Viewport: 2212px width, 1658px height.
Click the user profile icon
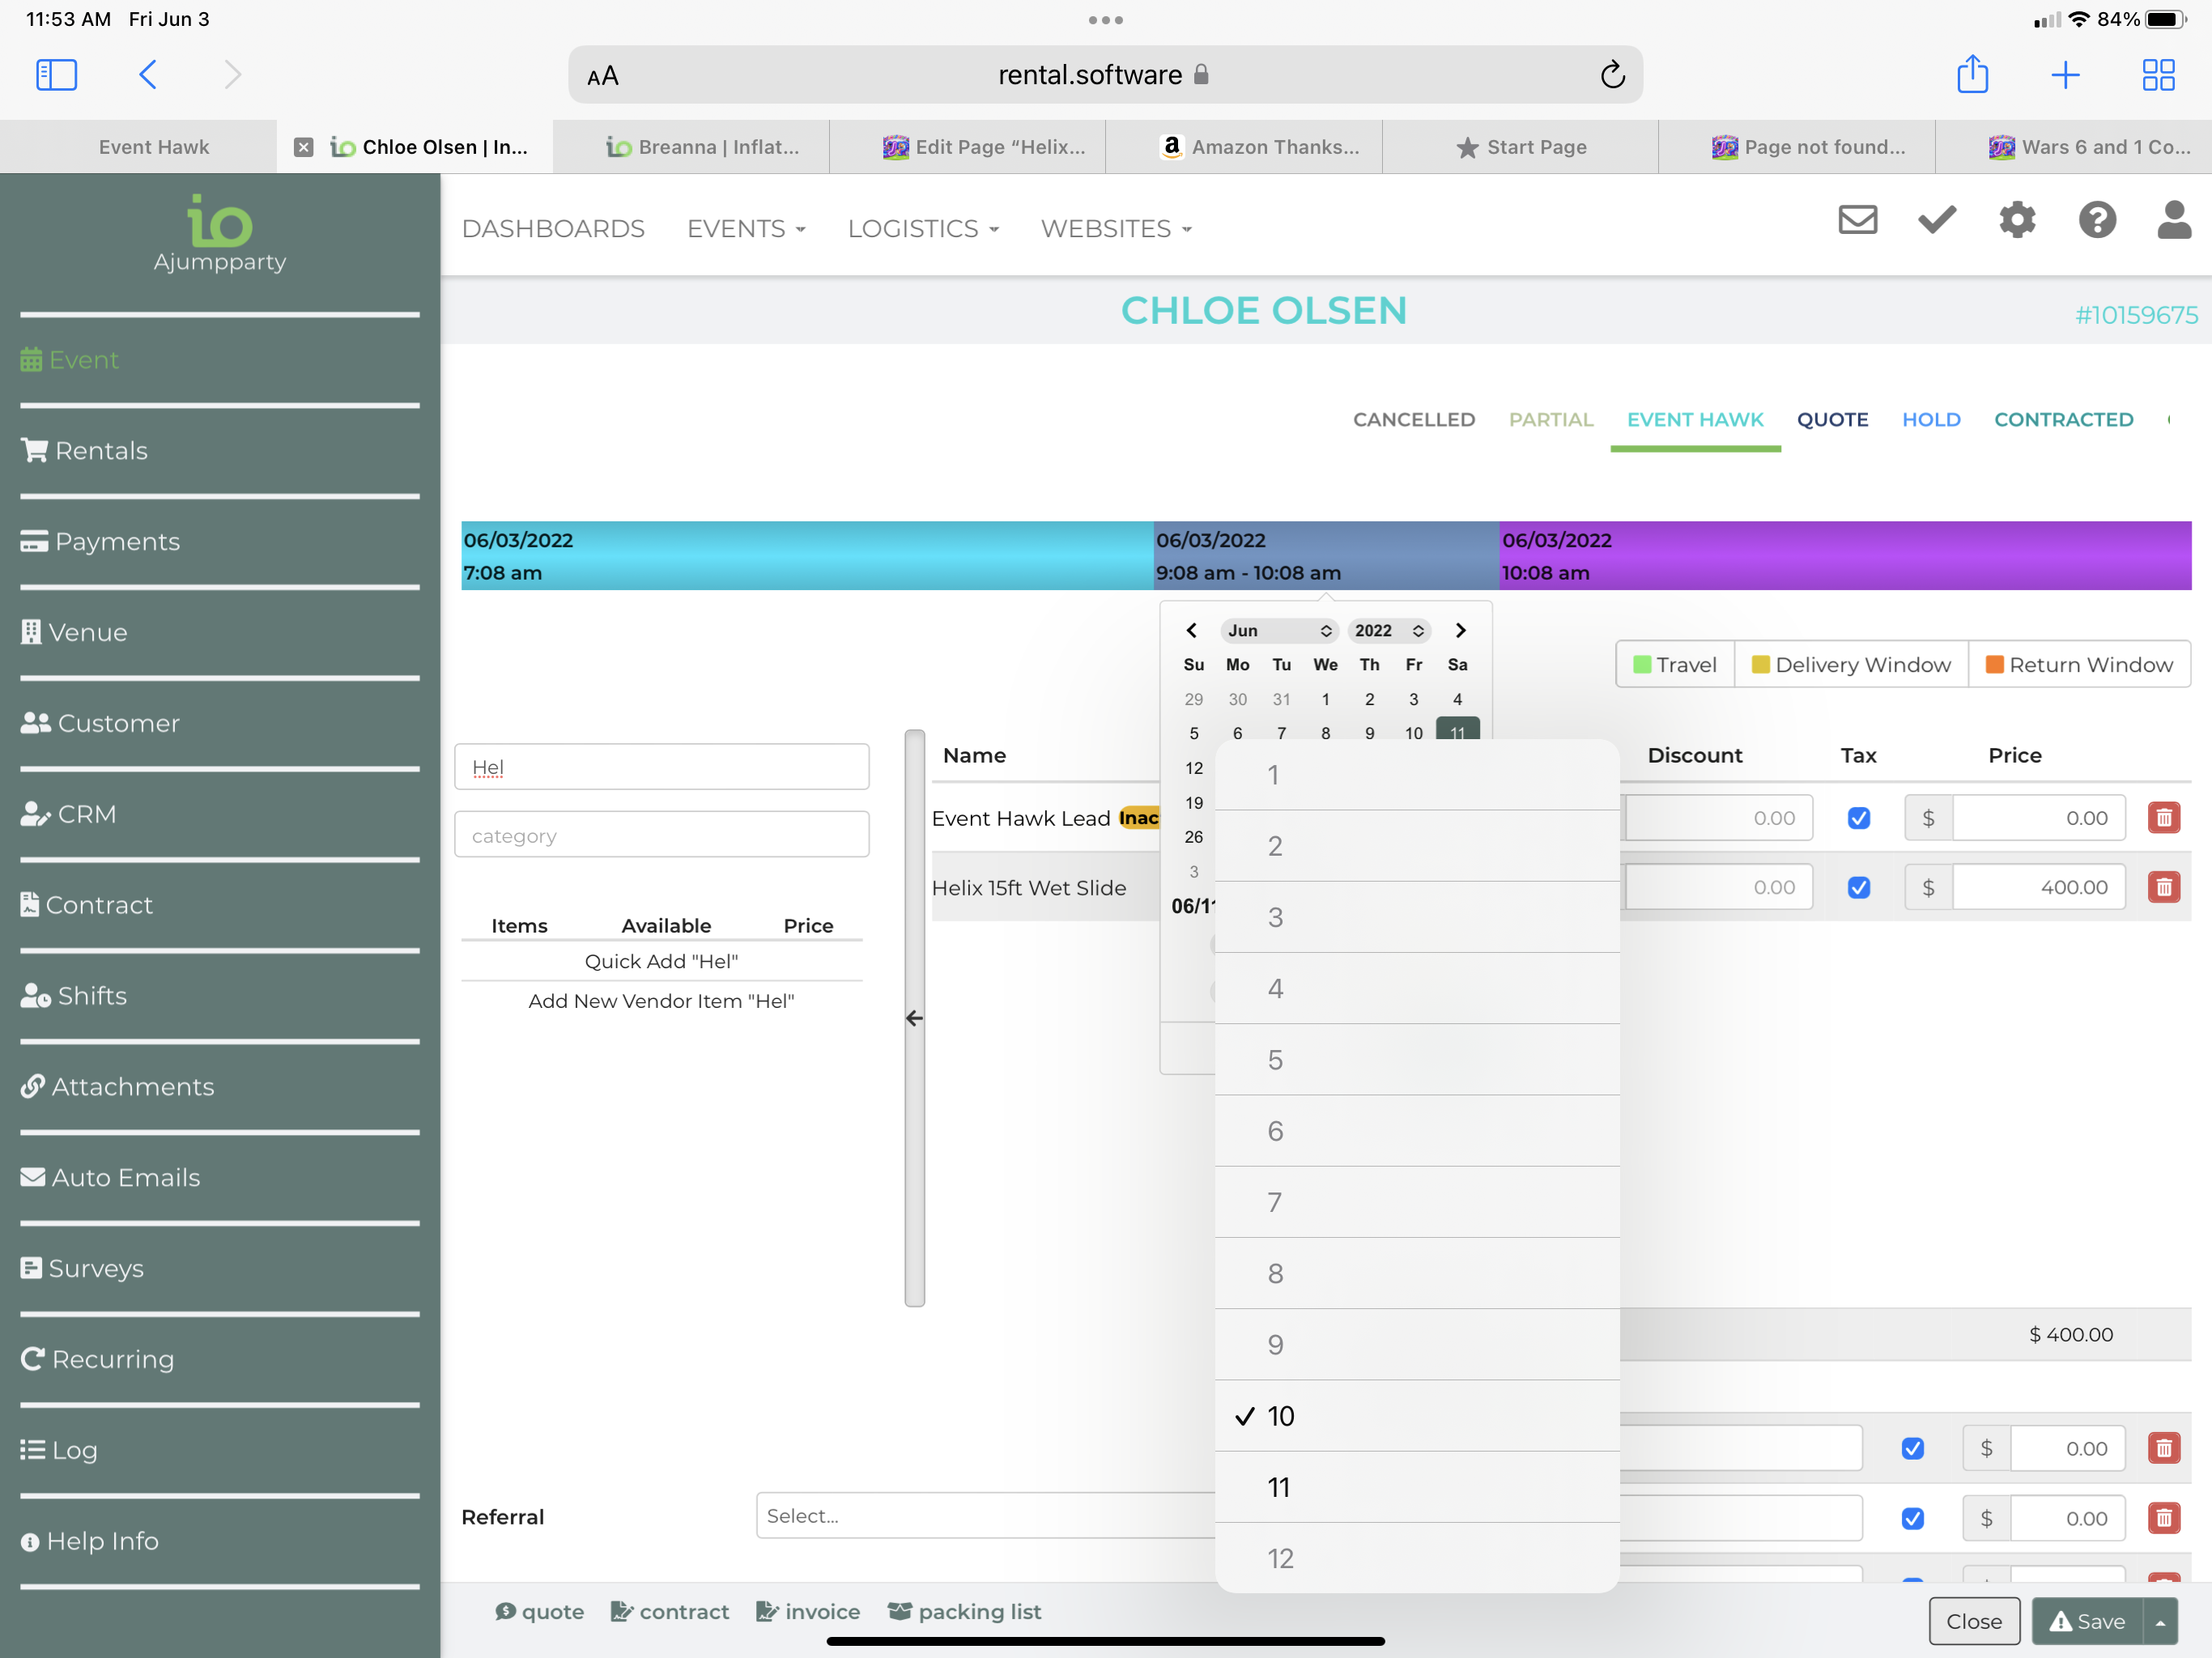2173,219
